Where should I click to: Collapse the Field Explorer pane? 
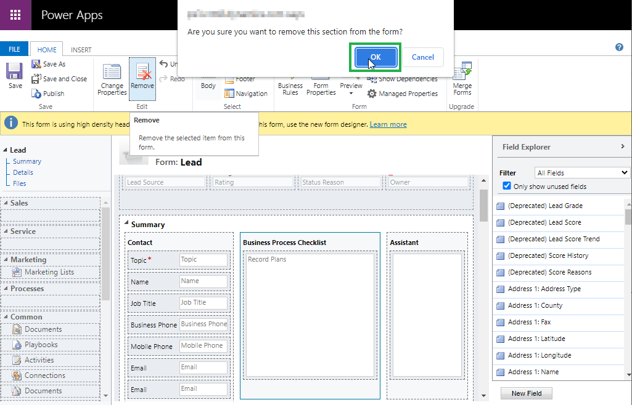click(x=623, y=146)
